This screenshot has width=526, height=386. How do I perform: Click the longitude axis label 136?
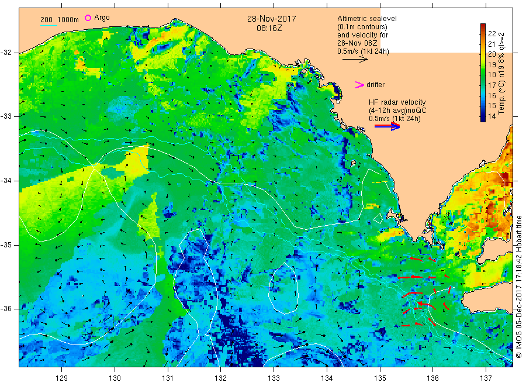pos(432,378)
